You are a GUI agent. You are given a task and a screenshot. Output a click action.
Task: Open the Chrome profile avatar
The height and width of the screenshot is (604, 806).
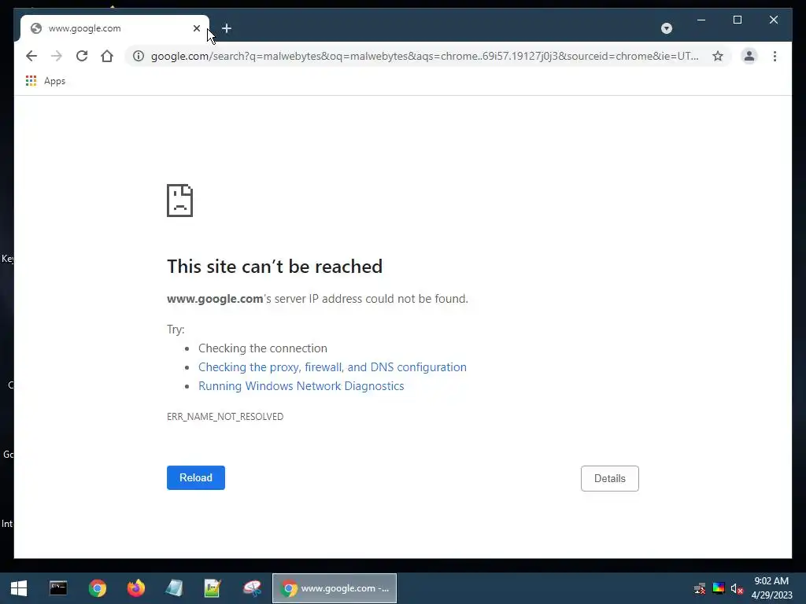pos(749,56)
